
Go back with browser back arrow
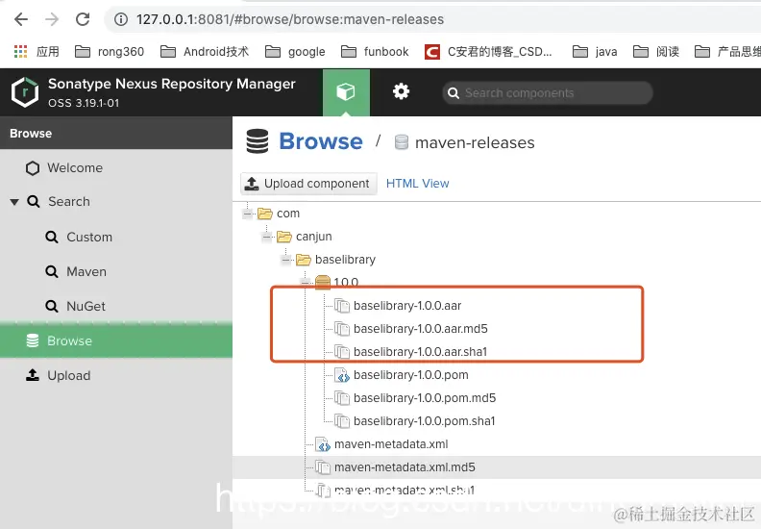tap(21, 19)
